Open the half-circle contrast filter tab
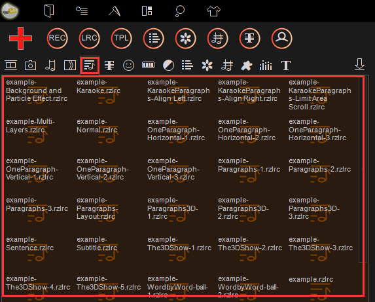 168,65
